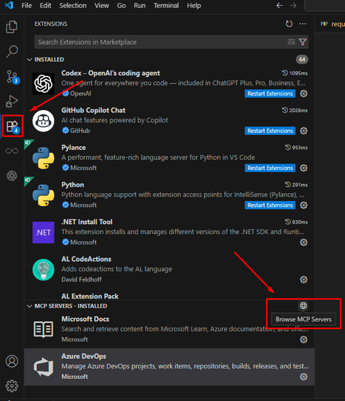Click the Browse MCP Servers globe icon
Screen dimensions: 345x401
click(x=304, y=306)
